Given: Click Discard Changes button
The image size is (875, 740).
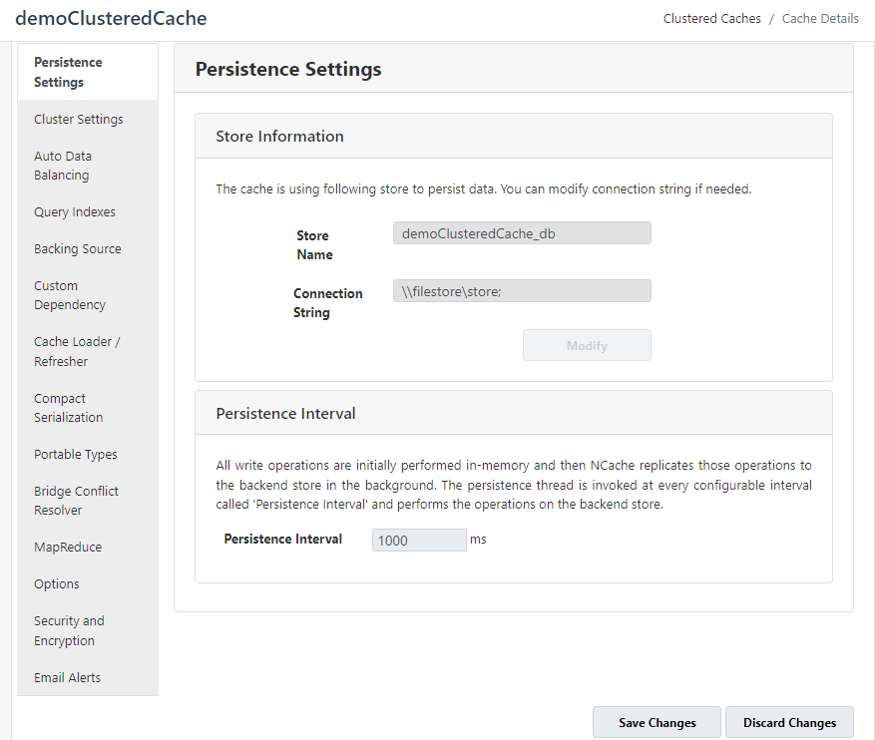Looking at the screenshot, I should tap(789, 722).
